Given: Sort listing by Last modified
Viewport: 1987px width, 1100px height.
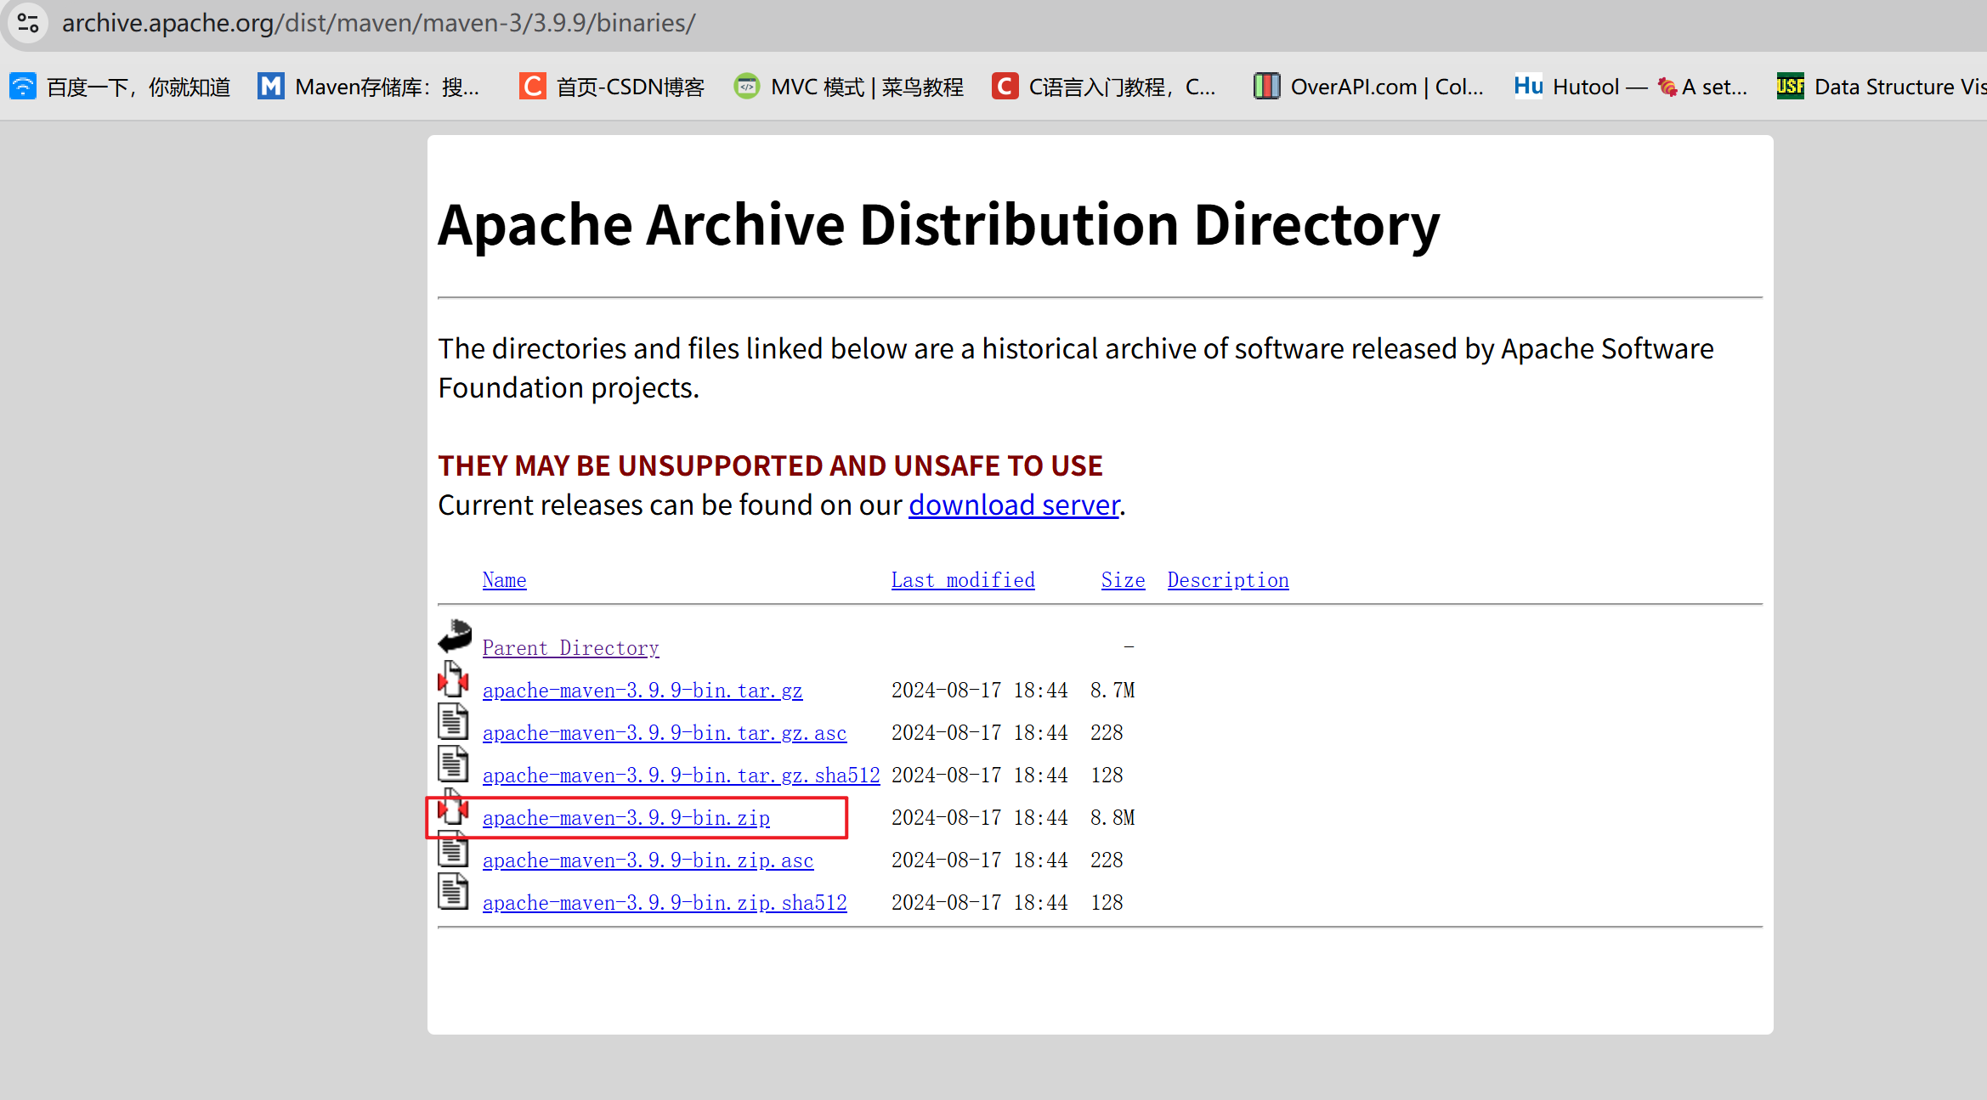Looking at the screenshot, I should click(x=962, y=580).
